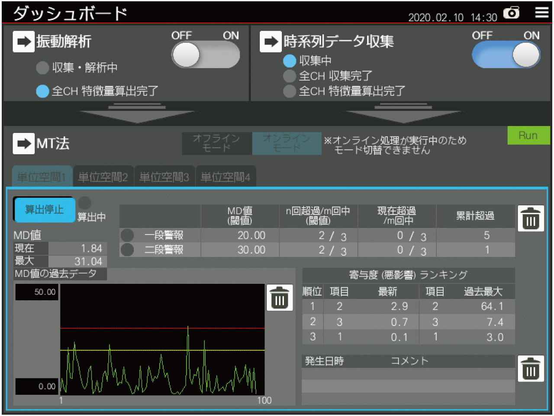Click the 一段警報 MD threshold value 20.00
The image size is (554, 416).
point(251,235)
